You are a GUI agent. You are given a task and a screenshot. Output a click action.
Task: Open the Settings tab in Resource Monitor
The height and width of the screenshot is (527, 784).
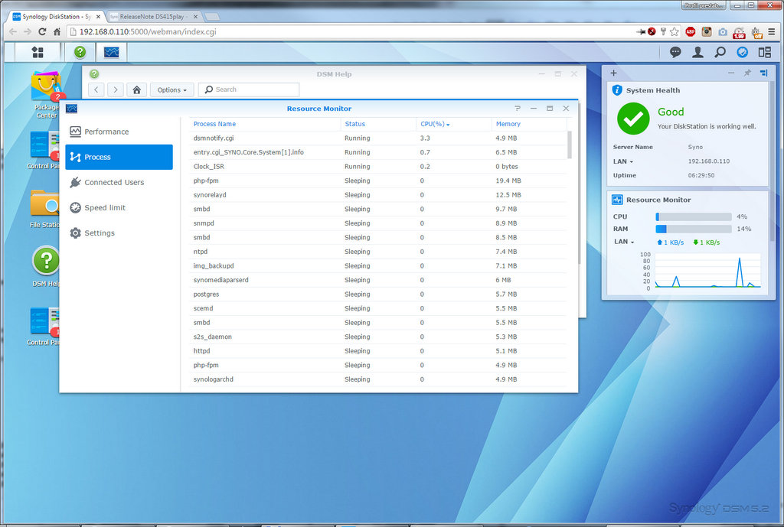click(x=119, y=233)
